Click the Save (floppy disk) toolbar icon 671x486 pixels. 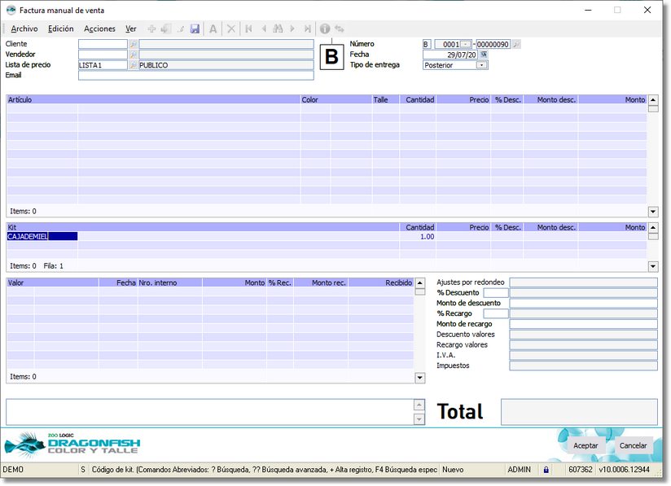pyautogui.click(x=195, y=28)
